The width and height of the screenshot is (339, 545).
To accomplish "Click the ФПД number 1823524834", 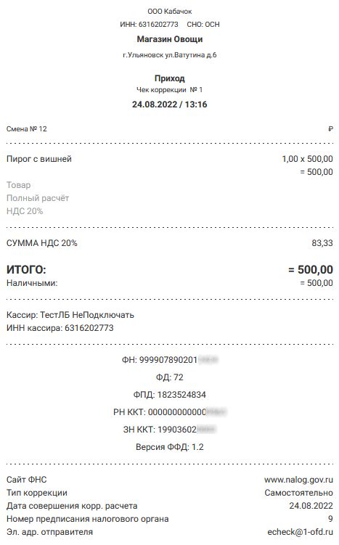I will tap(181, 395).
